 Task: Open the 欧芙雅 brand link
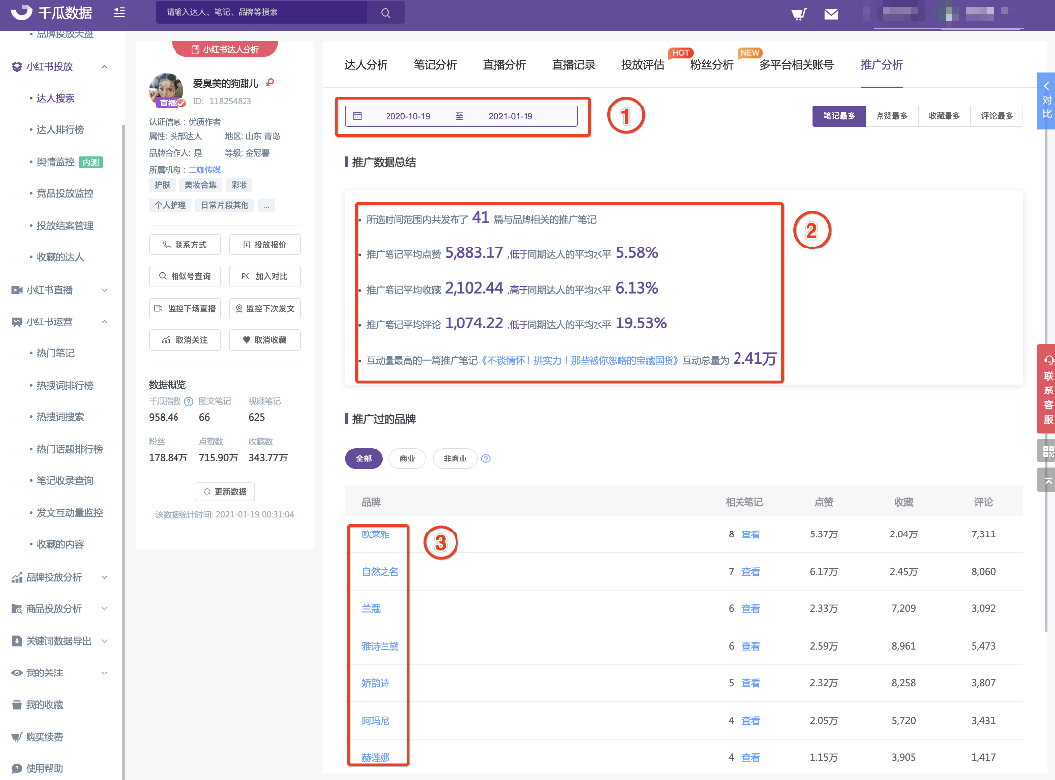point(376,534)
